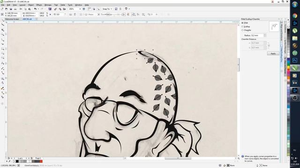300x168 pixels.
Task: Select the Fillet radio button
Action: coord(242,23)
